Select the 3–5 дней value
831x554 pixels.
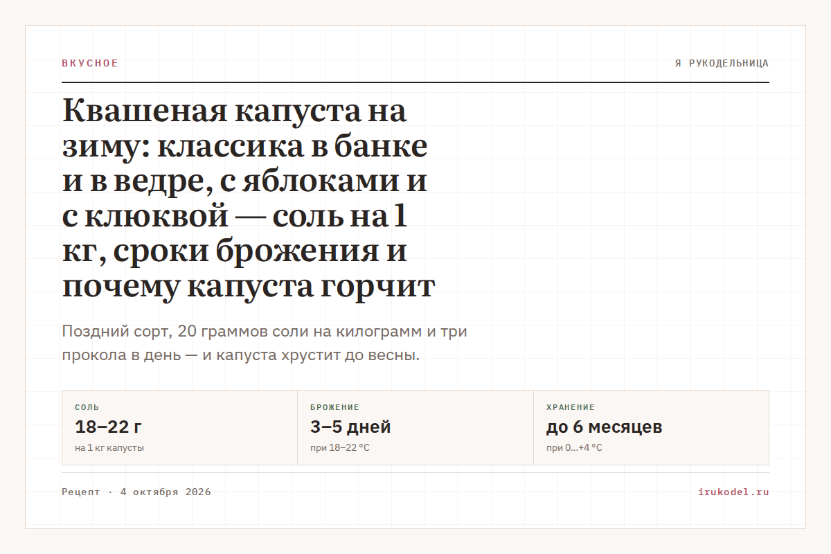point(350,427)
